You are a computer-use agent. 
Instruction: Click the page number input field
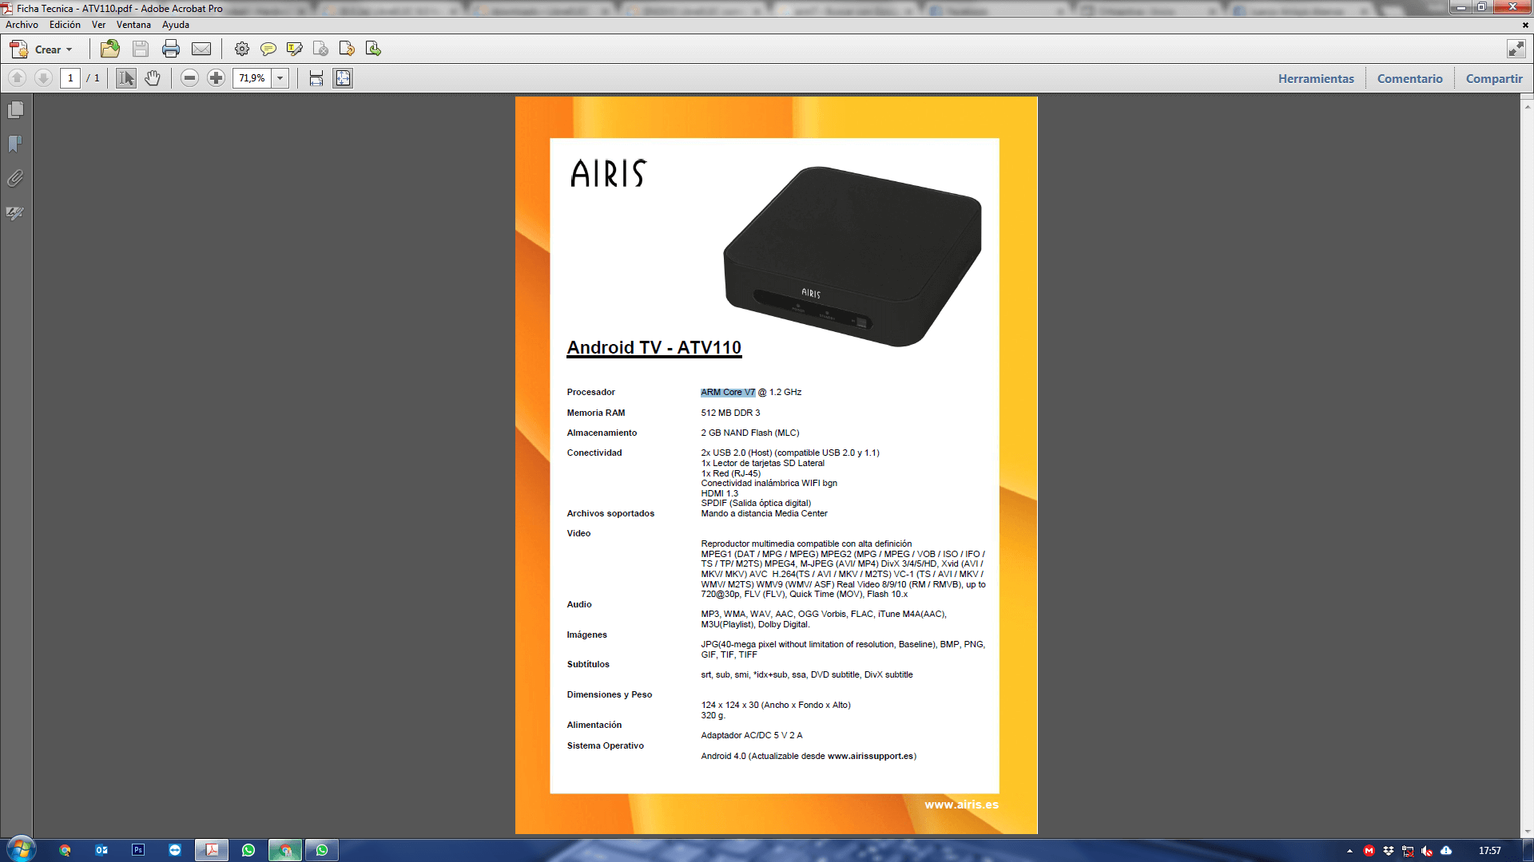pyautogui.click(x=70, y=78)
